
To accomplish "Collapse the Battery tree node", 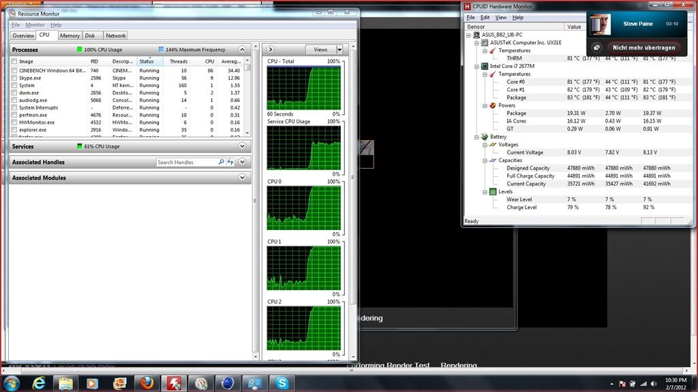I will [476, 137].
